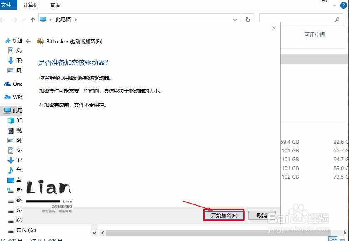The width and height of the screenshot is (349, 241).
Task: Click the back arrow inside the BitLocker dialog
Action: 28,41
